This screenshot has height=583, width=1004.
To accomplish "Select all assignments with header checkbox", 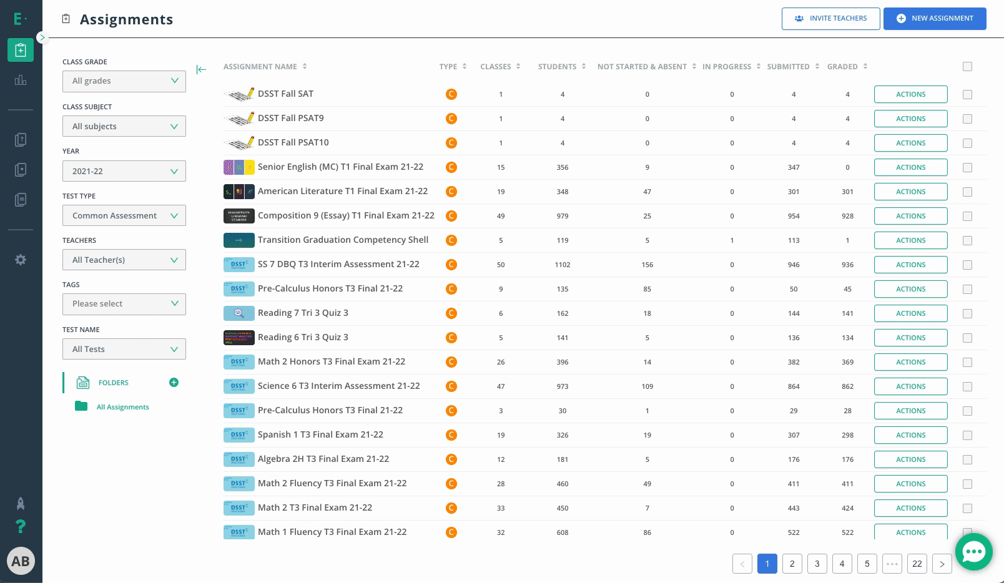I will (967, 66).
